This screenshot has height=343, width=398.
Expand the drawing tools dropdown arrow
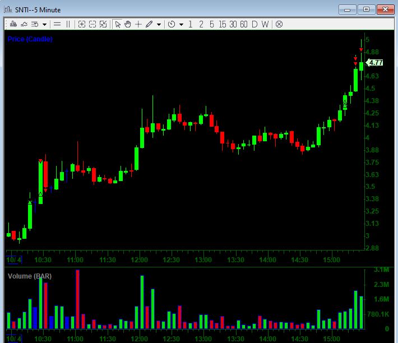[x=159, y=25]
